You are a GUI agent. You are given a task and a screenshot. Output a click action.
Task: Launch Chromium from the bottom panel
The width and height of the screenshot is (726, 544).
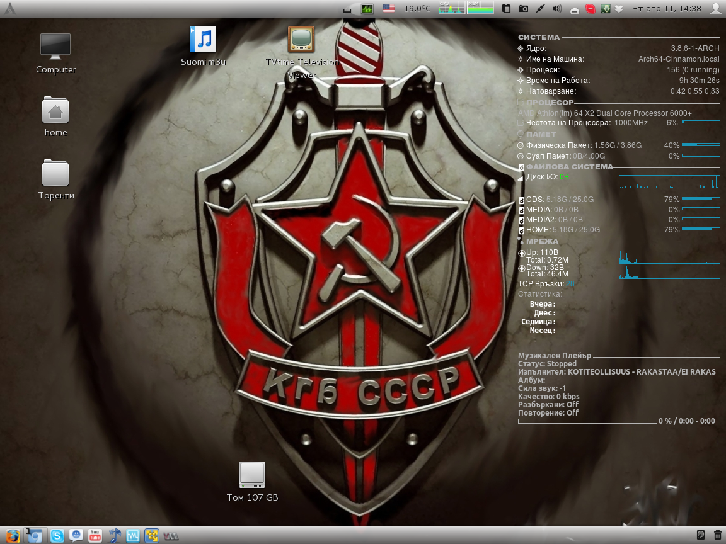pyautogui.click(x=34, y=536)
